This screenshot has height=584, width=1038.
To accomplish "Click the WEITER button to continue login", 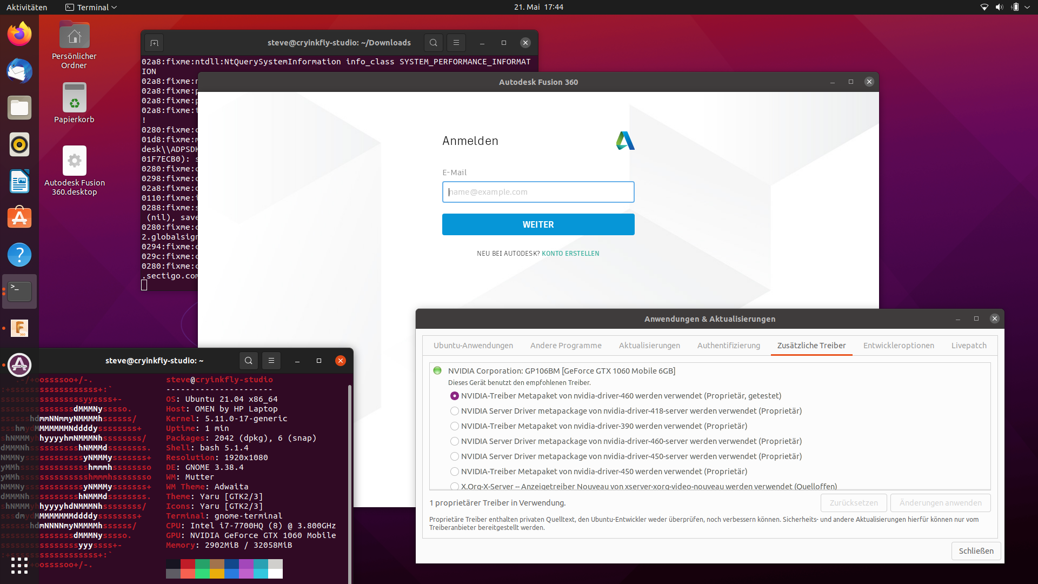I will point(538,224).
